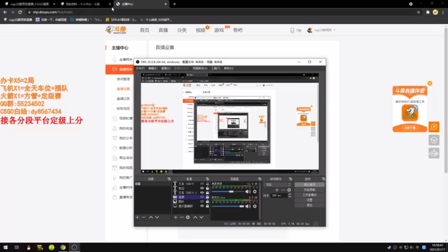This screenshot has width=448, height=252.
Task: Pop out the Scenes dock panel icon
Action: coord(169,179)
